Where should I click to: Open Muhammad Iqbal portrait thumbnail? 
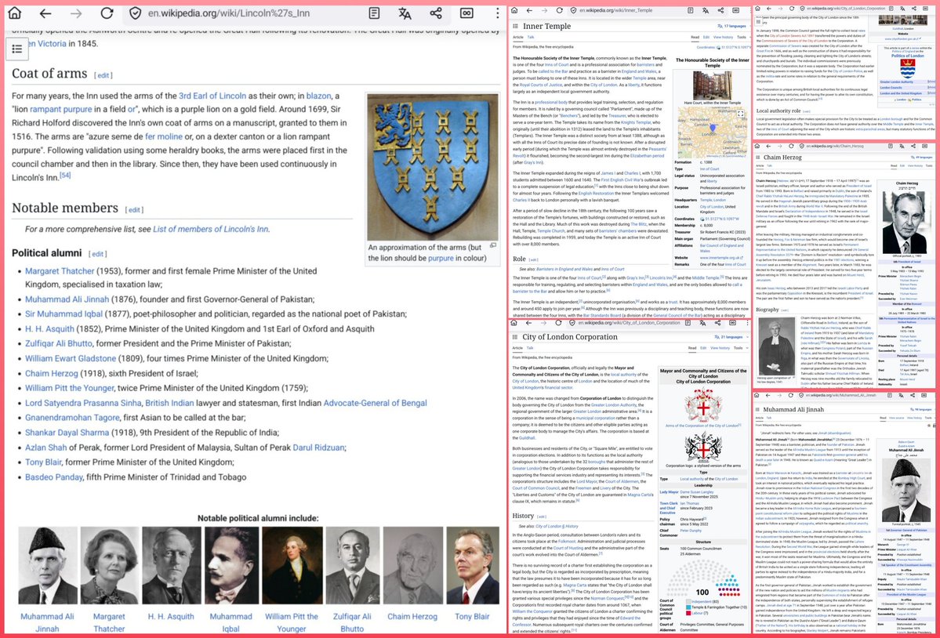pyautogui.click(x=230, y=566)
